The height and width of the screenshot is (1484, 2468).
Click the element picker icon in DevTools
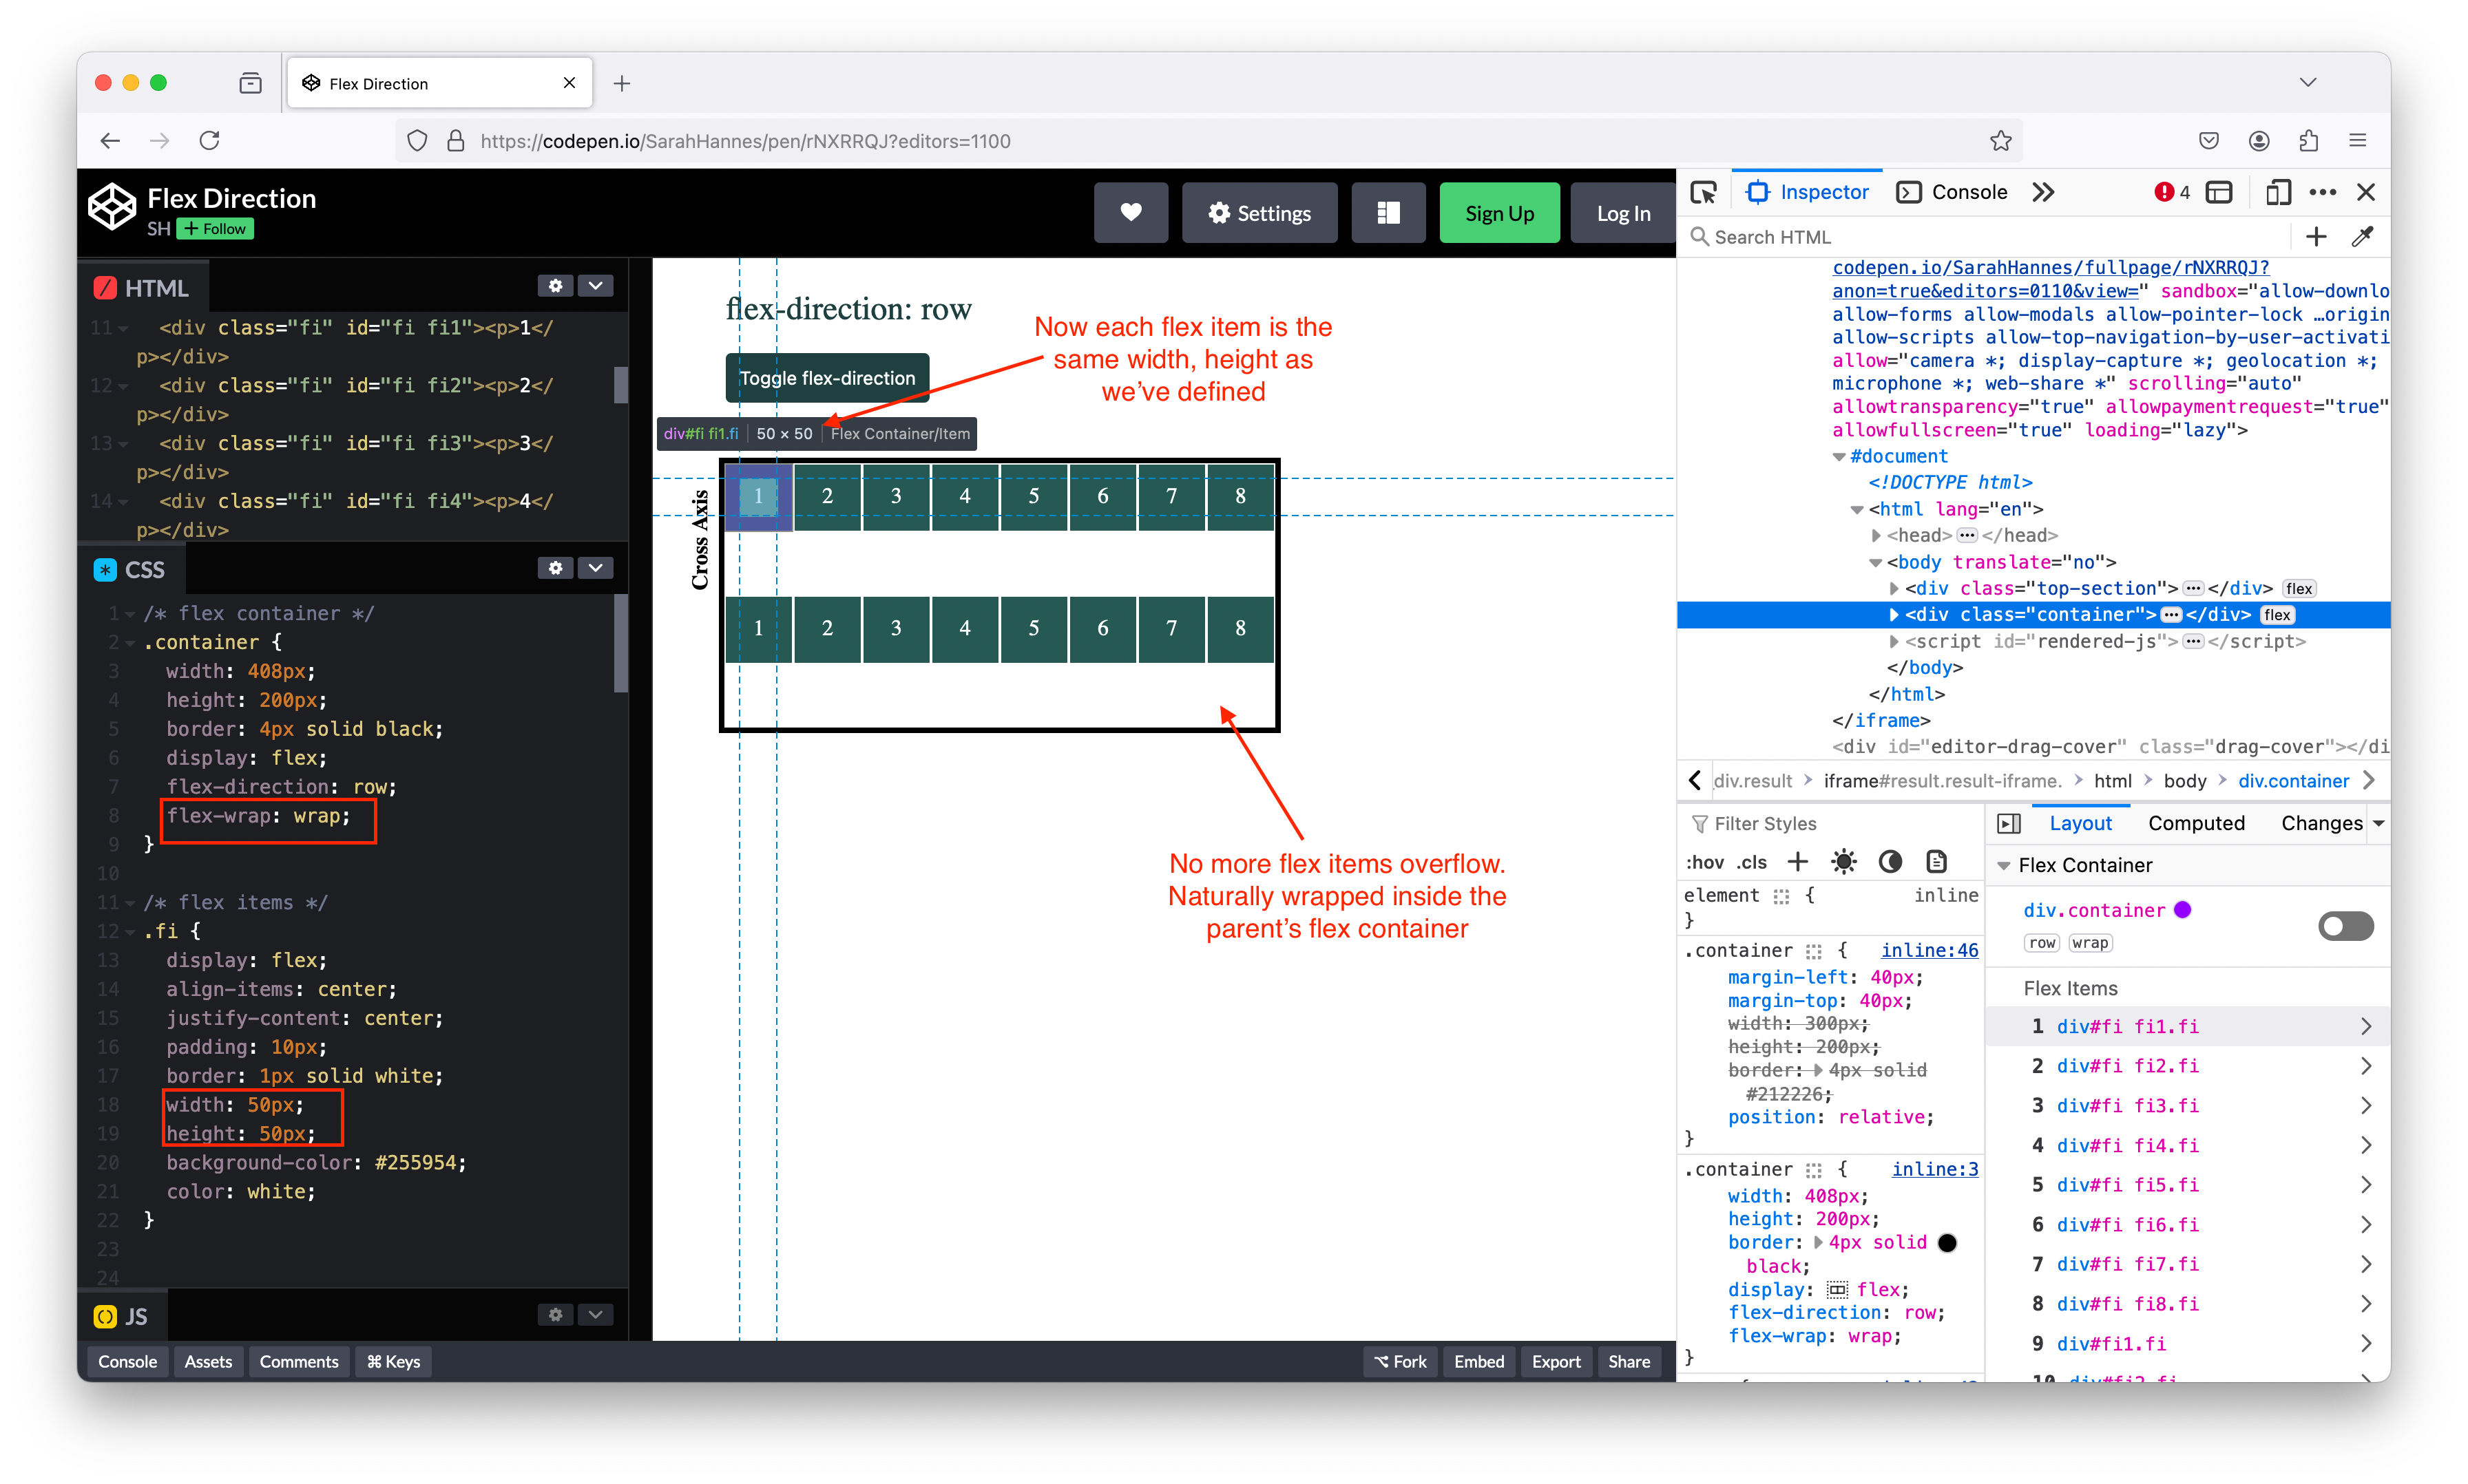[x=1703, y=192]
